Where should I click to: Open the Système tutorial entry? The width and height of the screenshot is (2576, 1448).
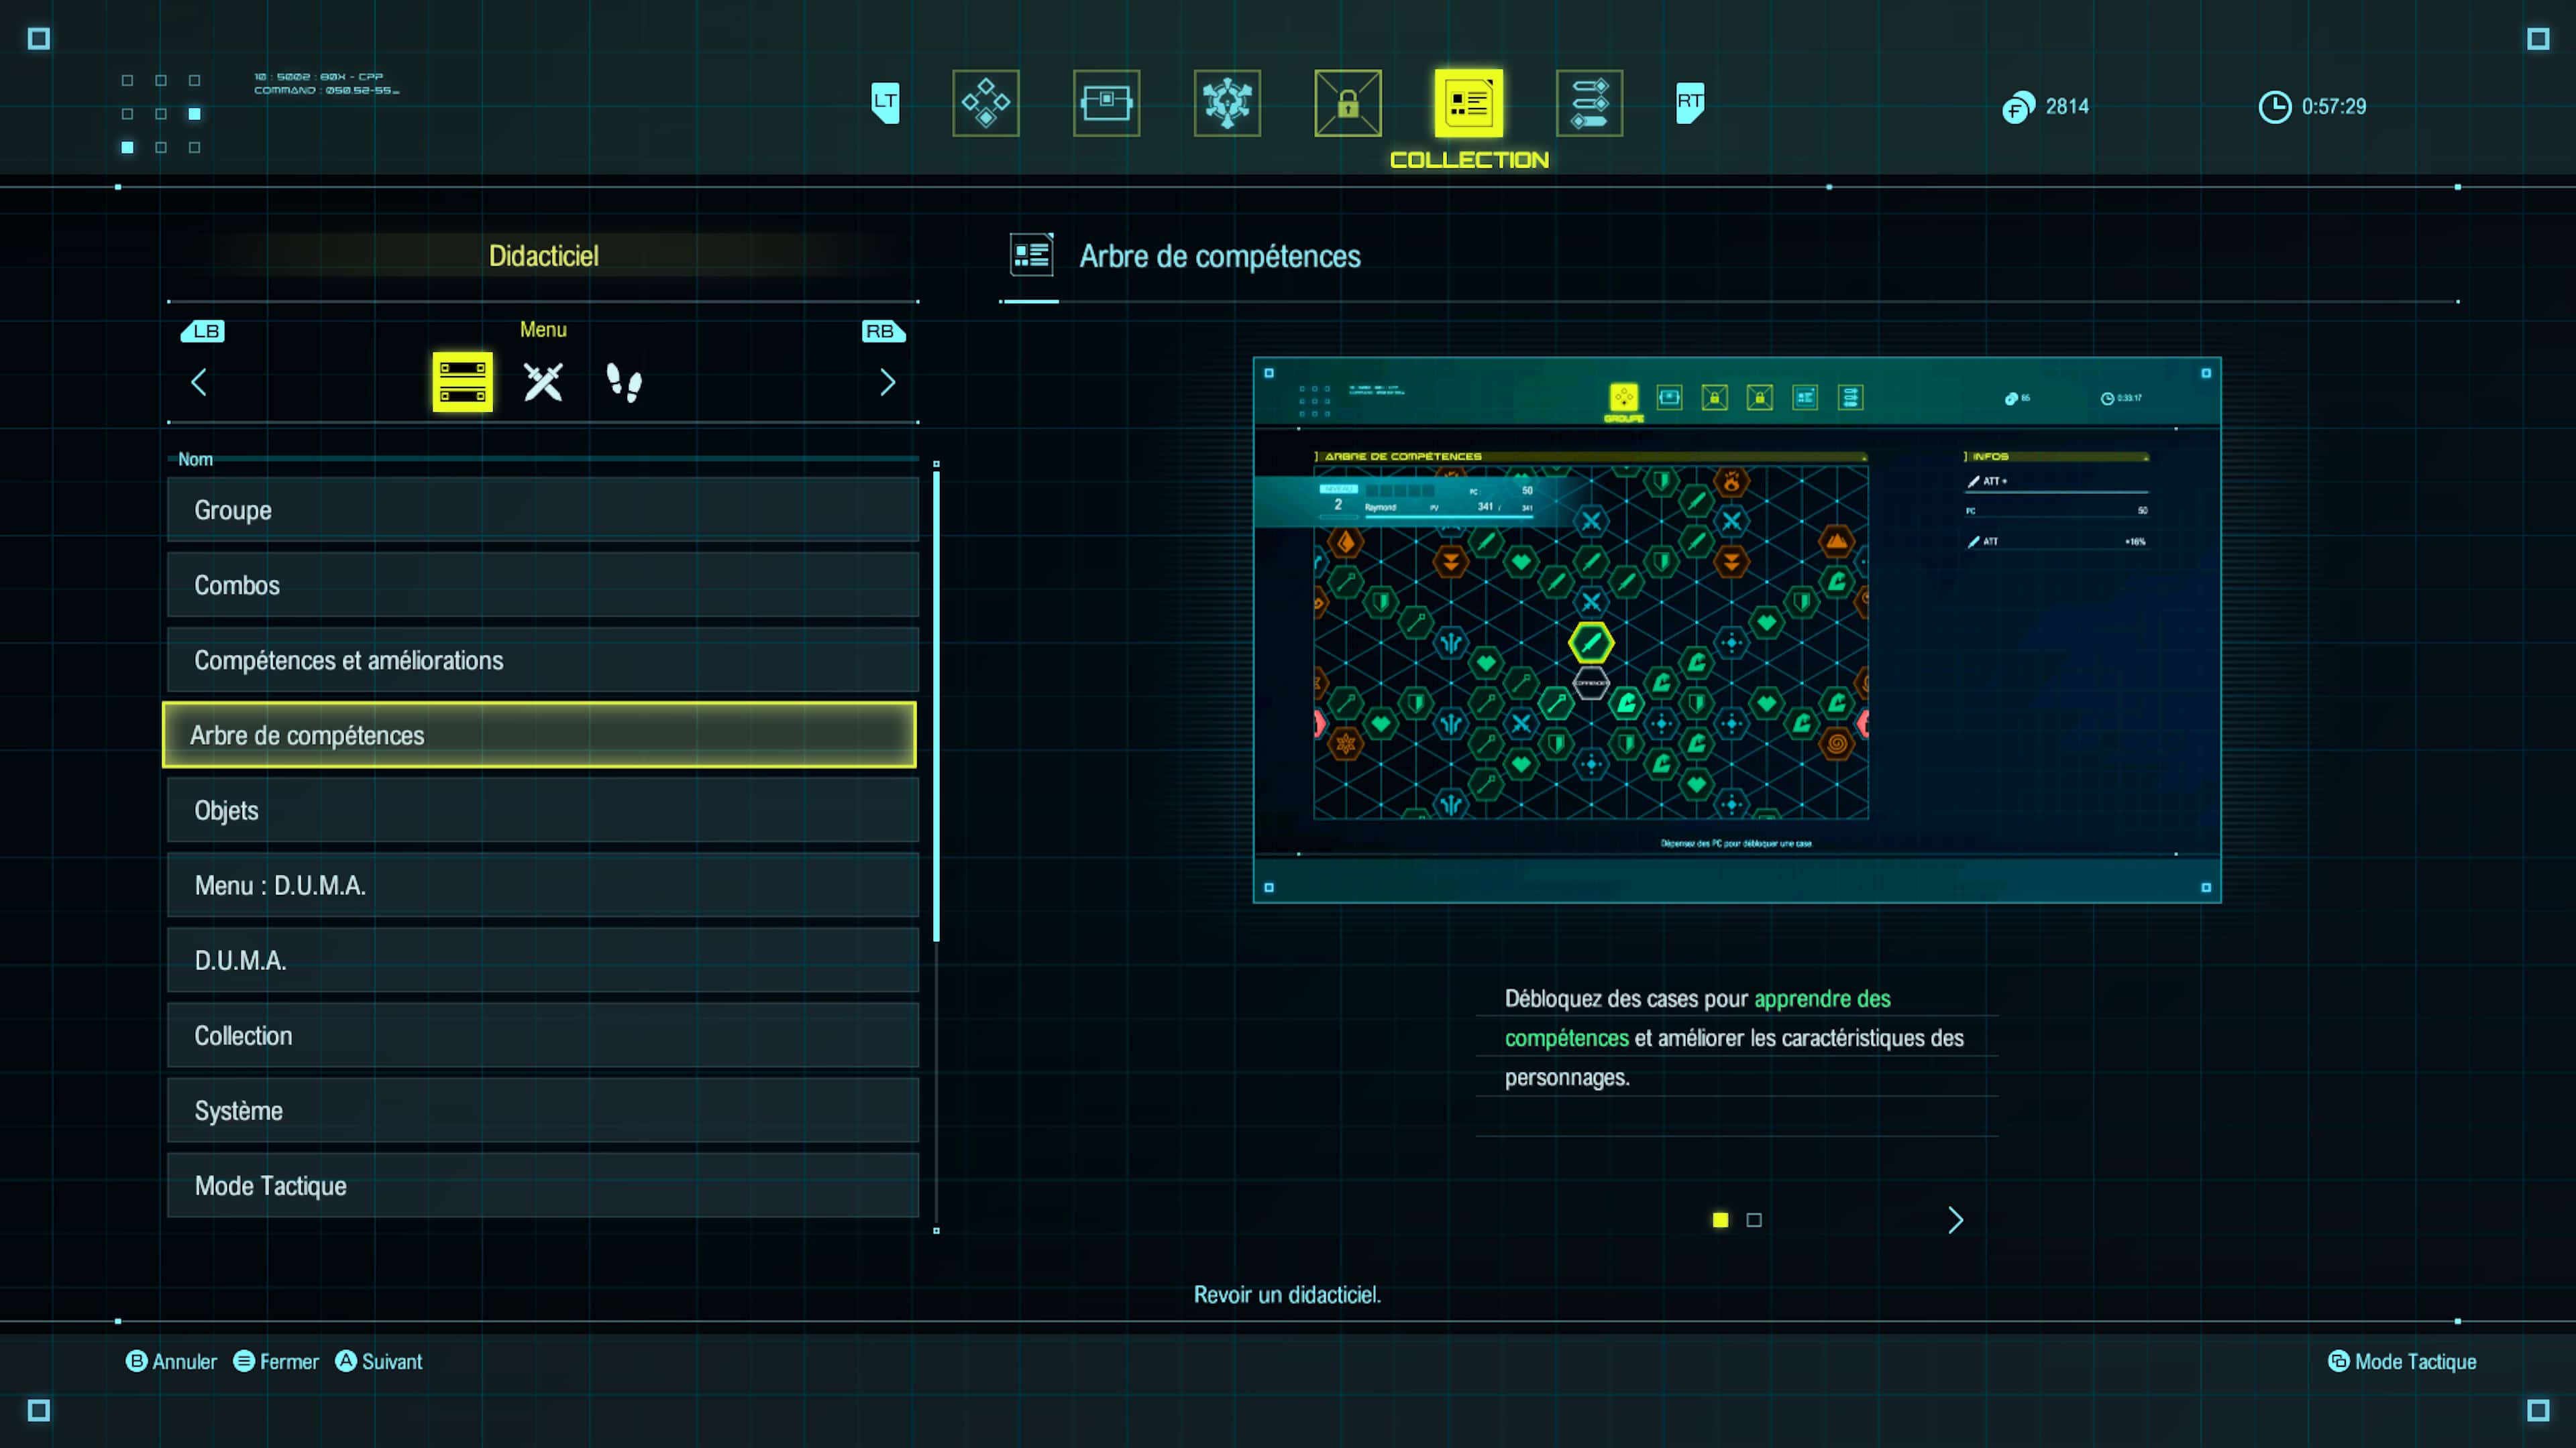pyautogui.click(x=543, y=1110)
